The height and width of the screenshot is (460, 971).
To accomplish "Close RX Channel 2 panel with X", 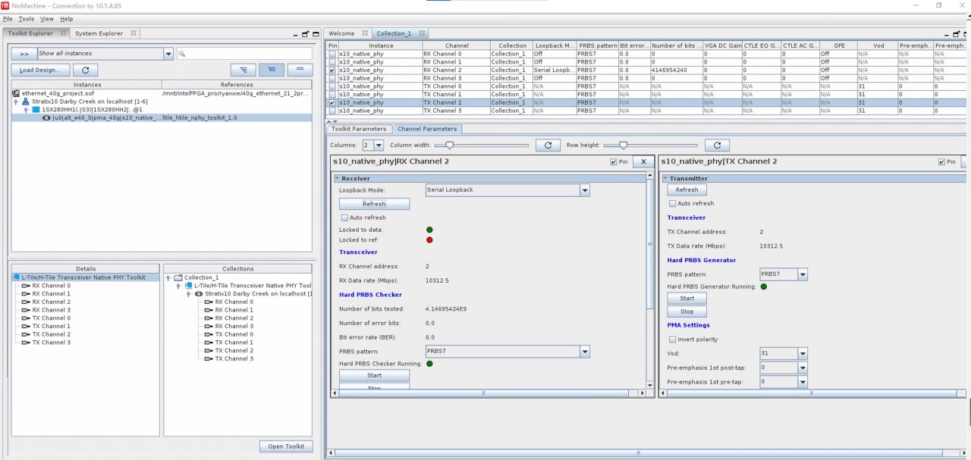I will [x=643, y=161].
